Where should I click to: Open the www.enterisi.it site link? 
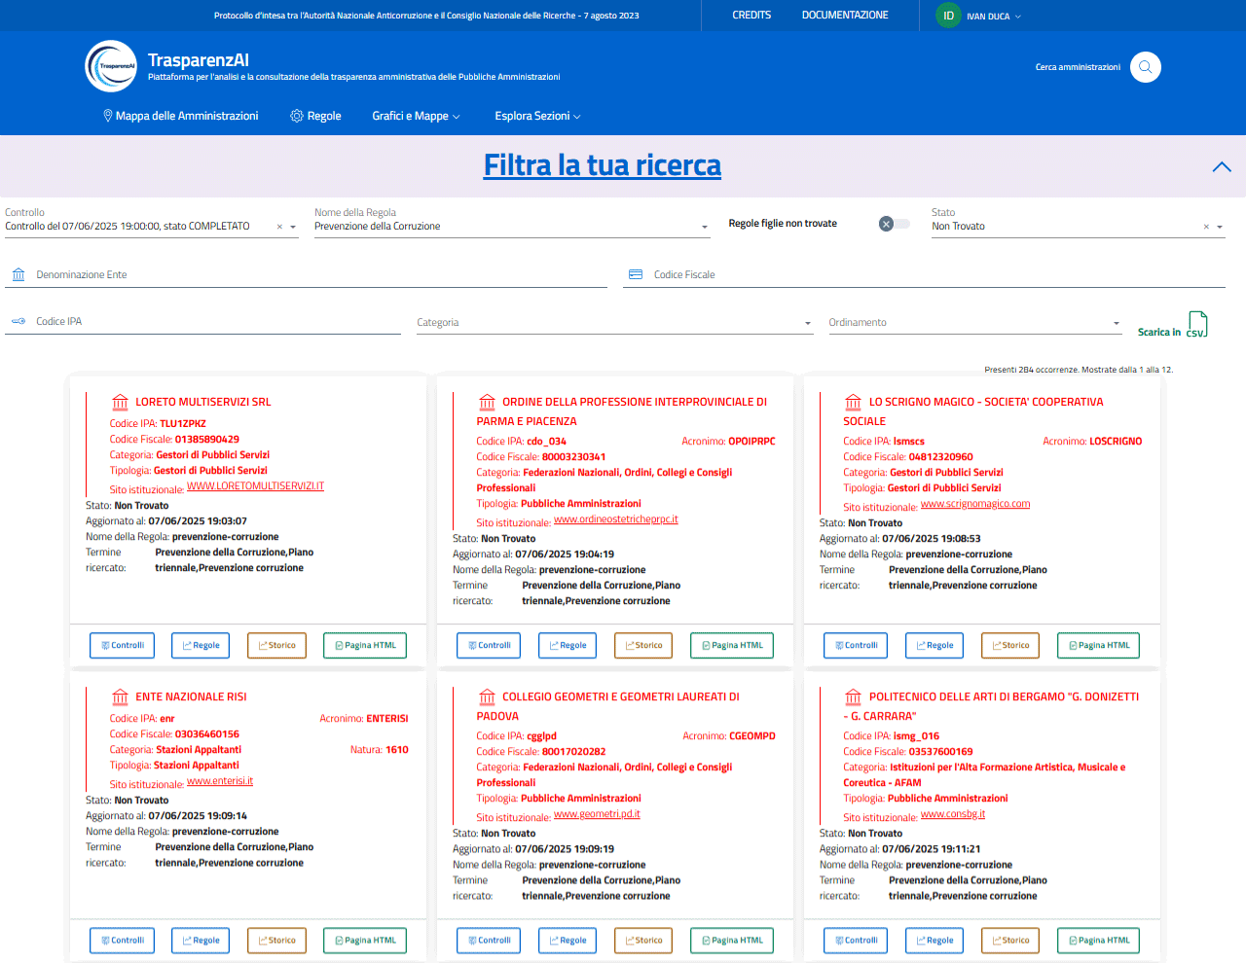pos(220,780)
